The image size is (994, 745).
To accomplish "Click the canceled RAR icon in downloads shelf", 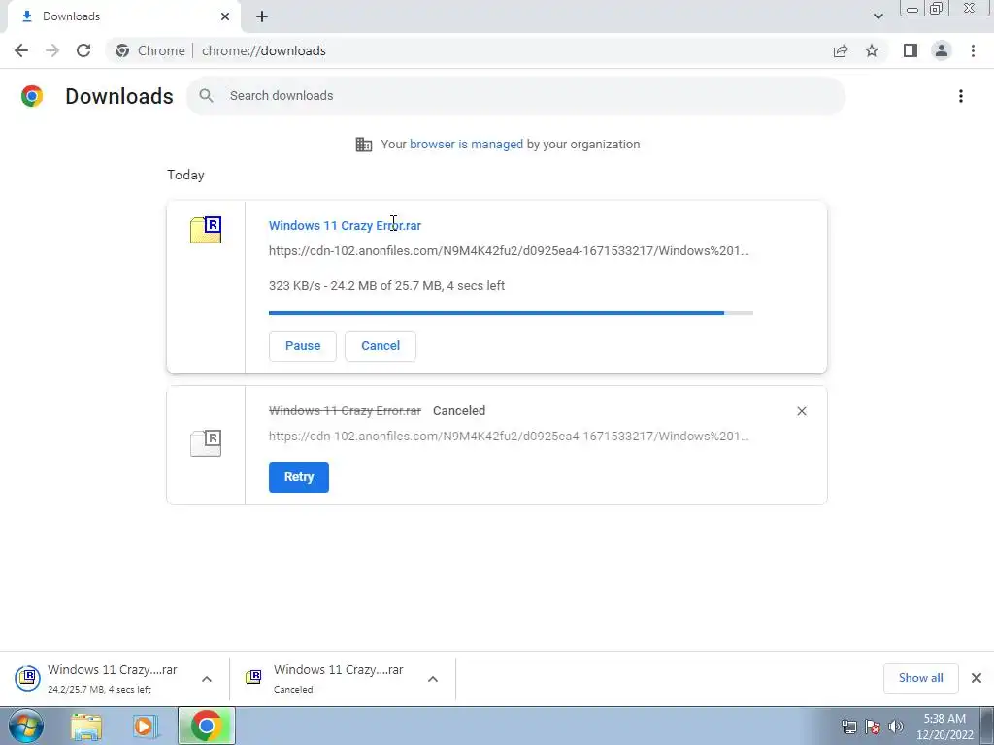I will (253, 677).
